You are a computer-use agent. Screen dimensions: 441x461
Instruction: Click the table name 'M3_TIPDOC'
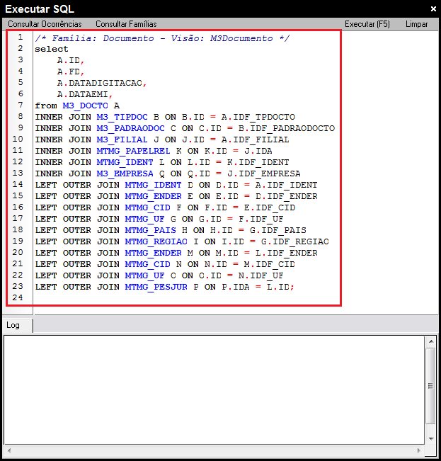[x=122, y=117]
